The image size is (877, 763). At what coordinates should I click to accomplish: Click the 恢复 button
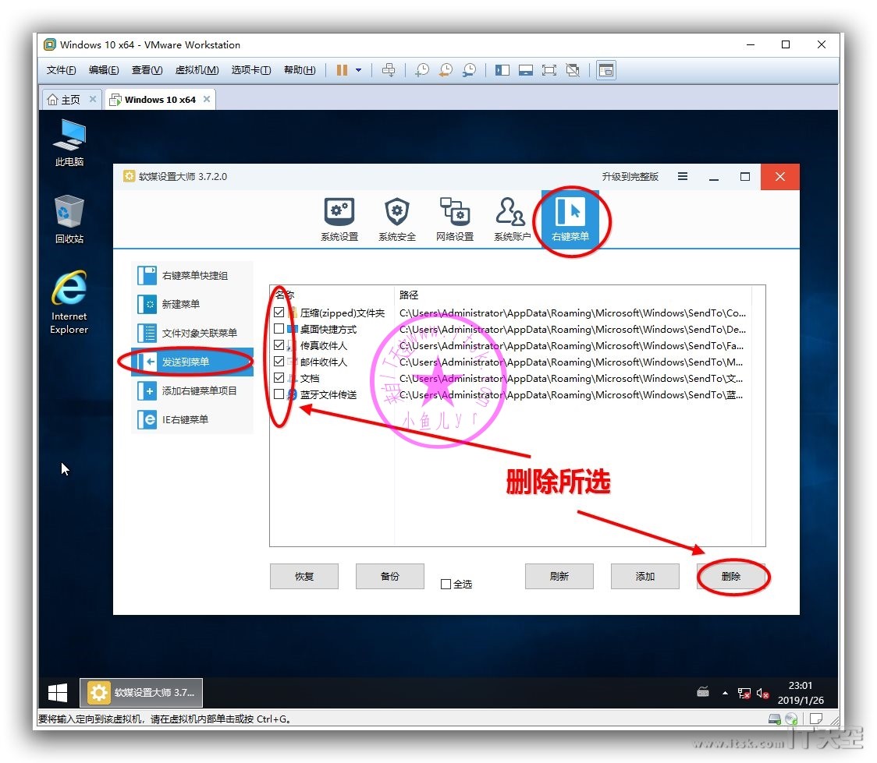[x=304, y=577]
